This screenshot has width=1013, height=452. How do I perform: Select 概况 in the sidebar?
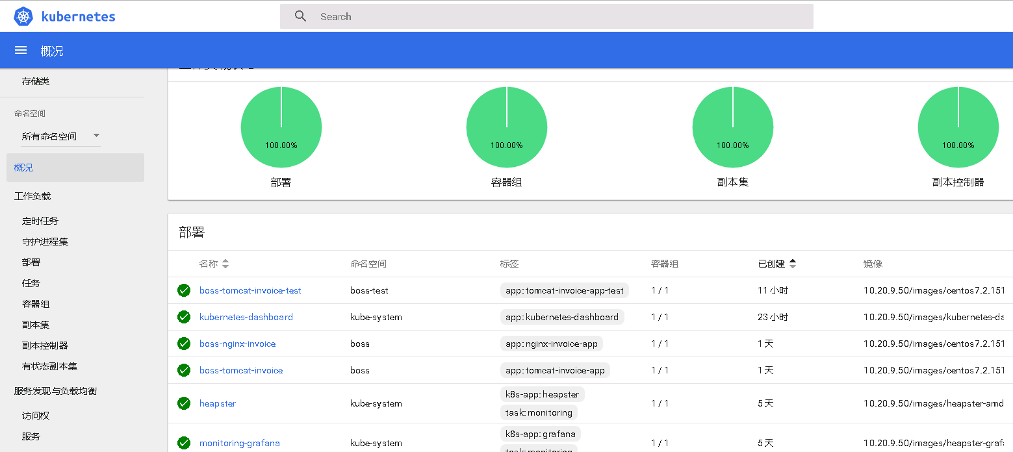pos(75,168)
